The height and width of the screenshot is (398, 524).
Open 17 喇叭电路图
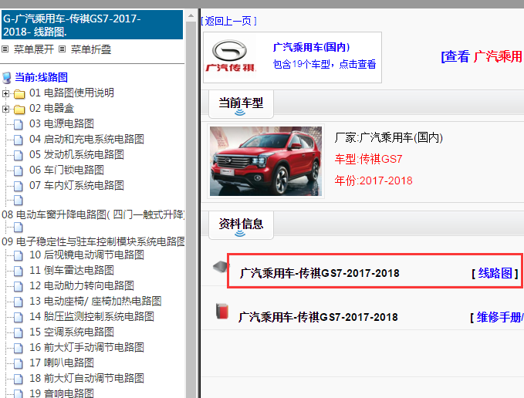[62, 363]
